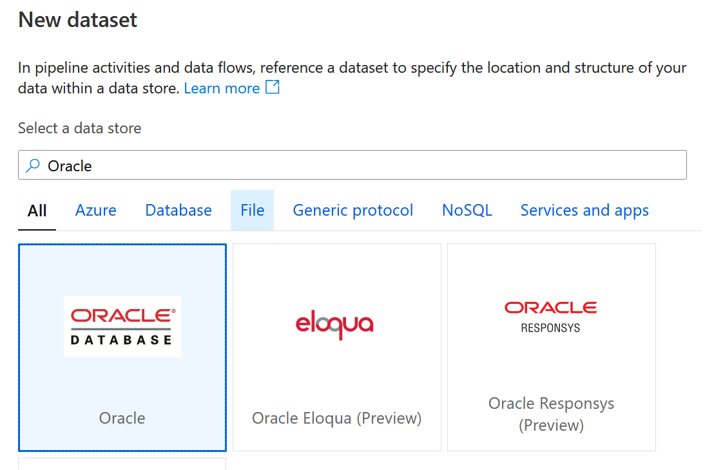714x470 pixels.
Task: Switch to the Azure tab
Action: click(96, 211)
